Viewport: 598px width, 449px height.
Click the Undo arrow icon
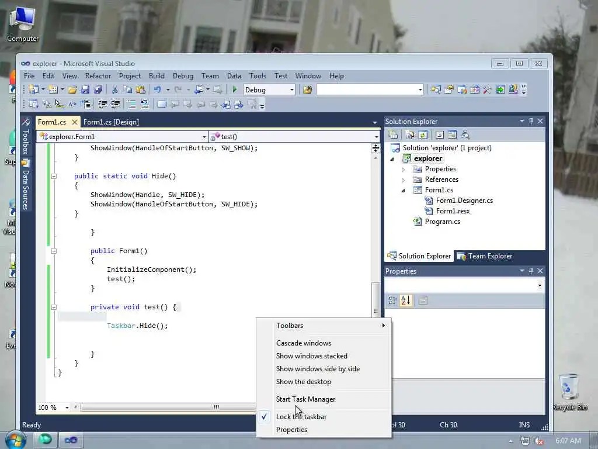[x=157, y=89]
